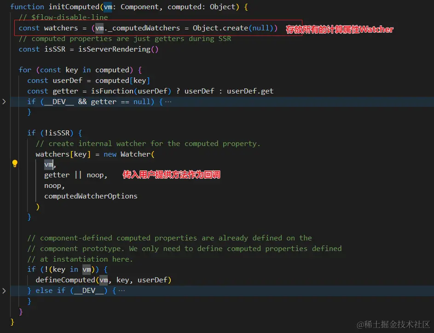Expand the folded else if __DEV__ block
The height and width of the screenshot is (333, 434).
pyautogui.click(x=4, y=291)
